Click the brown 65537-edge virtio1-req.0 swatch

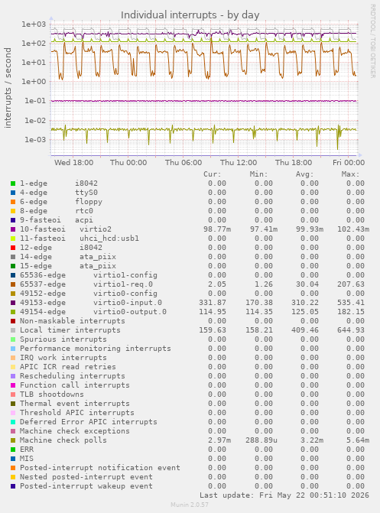click(13, 284)
